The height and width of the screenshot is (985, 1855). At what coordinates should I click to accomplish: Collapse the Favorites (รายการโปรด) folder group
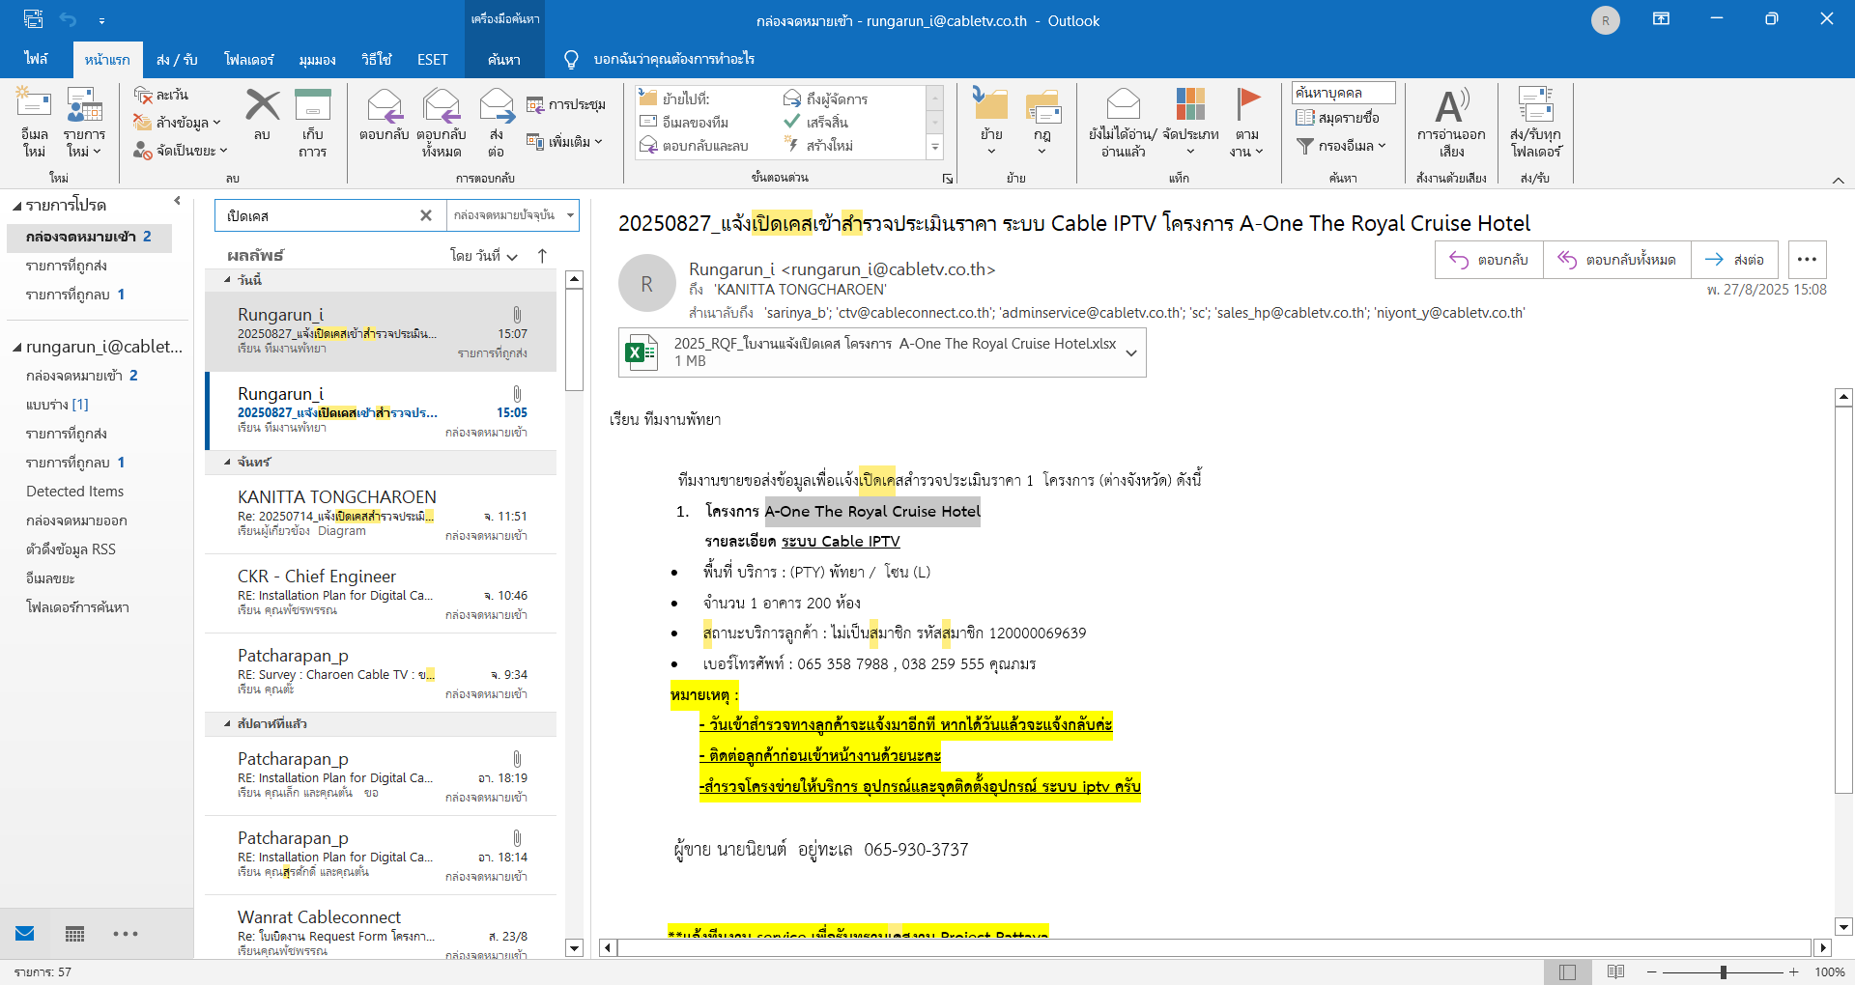point(16,206)
